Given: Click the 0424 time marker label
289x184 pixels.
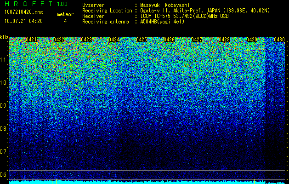Looking at the screenshot, I should (114, 40).
